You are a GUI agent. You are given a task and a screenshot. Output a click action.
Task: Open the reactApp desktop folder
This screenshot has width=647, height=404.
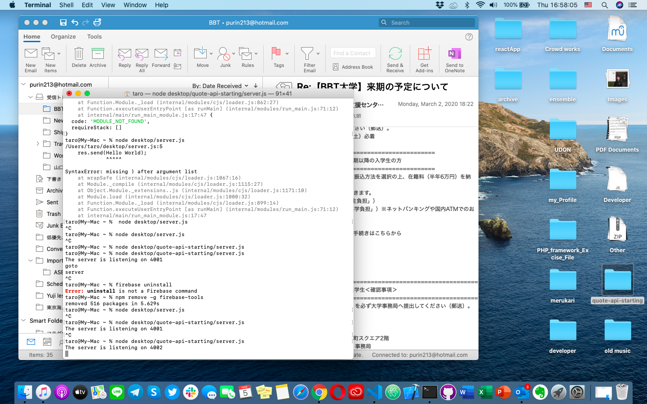coord(508,35)
